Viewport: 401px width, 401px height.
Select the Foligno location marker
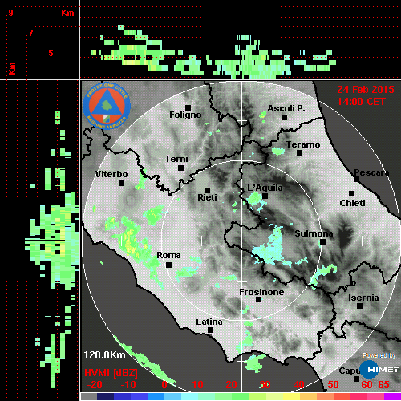[x=188, y=107]
